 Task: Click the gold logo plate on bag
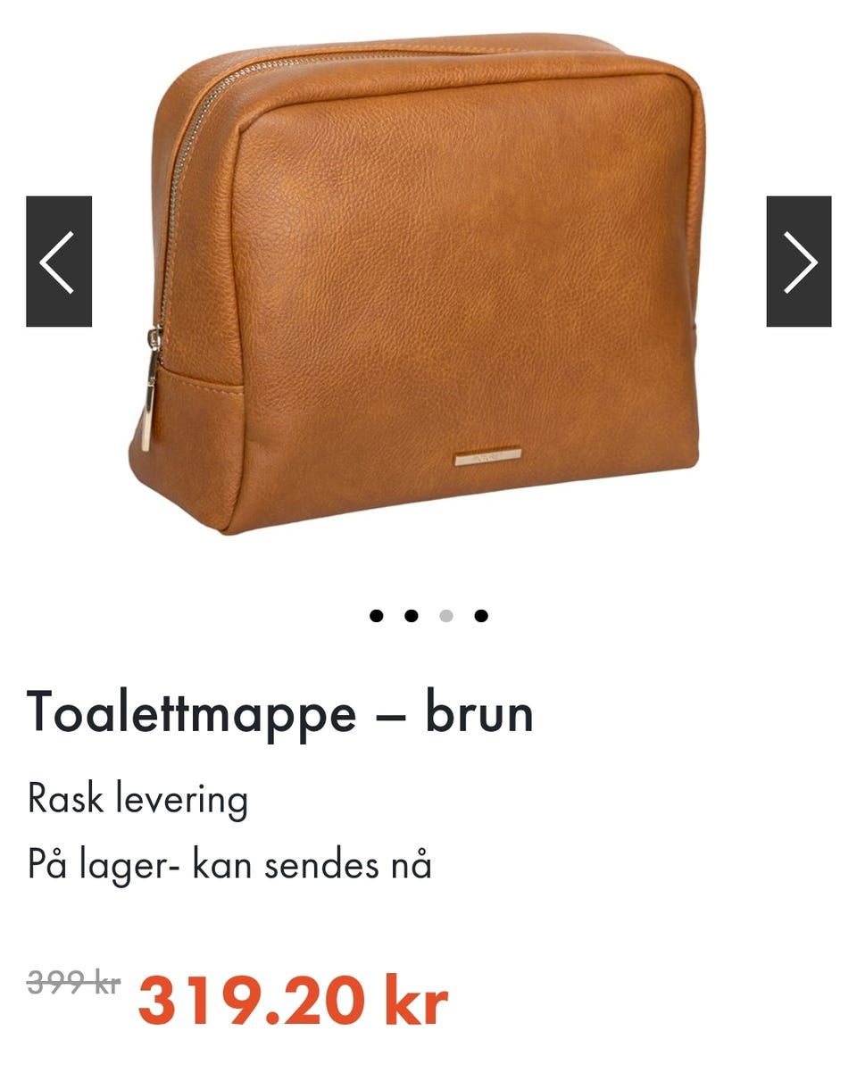(x=487, y=458)
